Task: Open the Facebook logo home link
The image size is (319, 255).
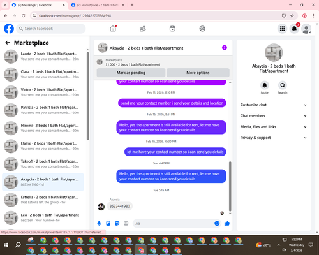Action: click(x=9, y=29)
